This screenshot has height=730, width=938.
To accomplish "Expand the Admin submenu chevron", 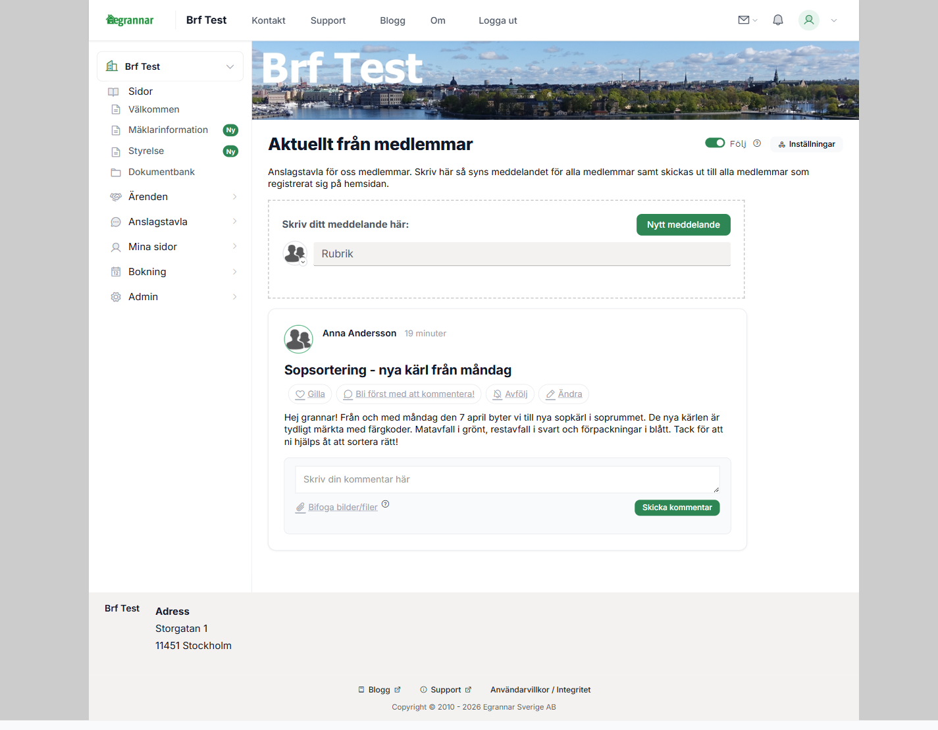I will (234, 297).
